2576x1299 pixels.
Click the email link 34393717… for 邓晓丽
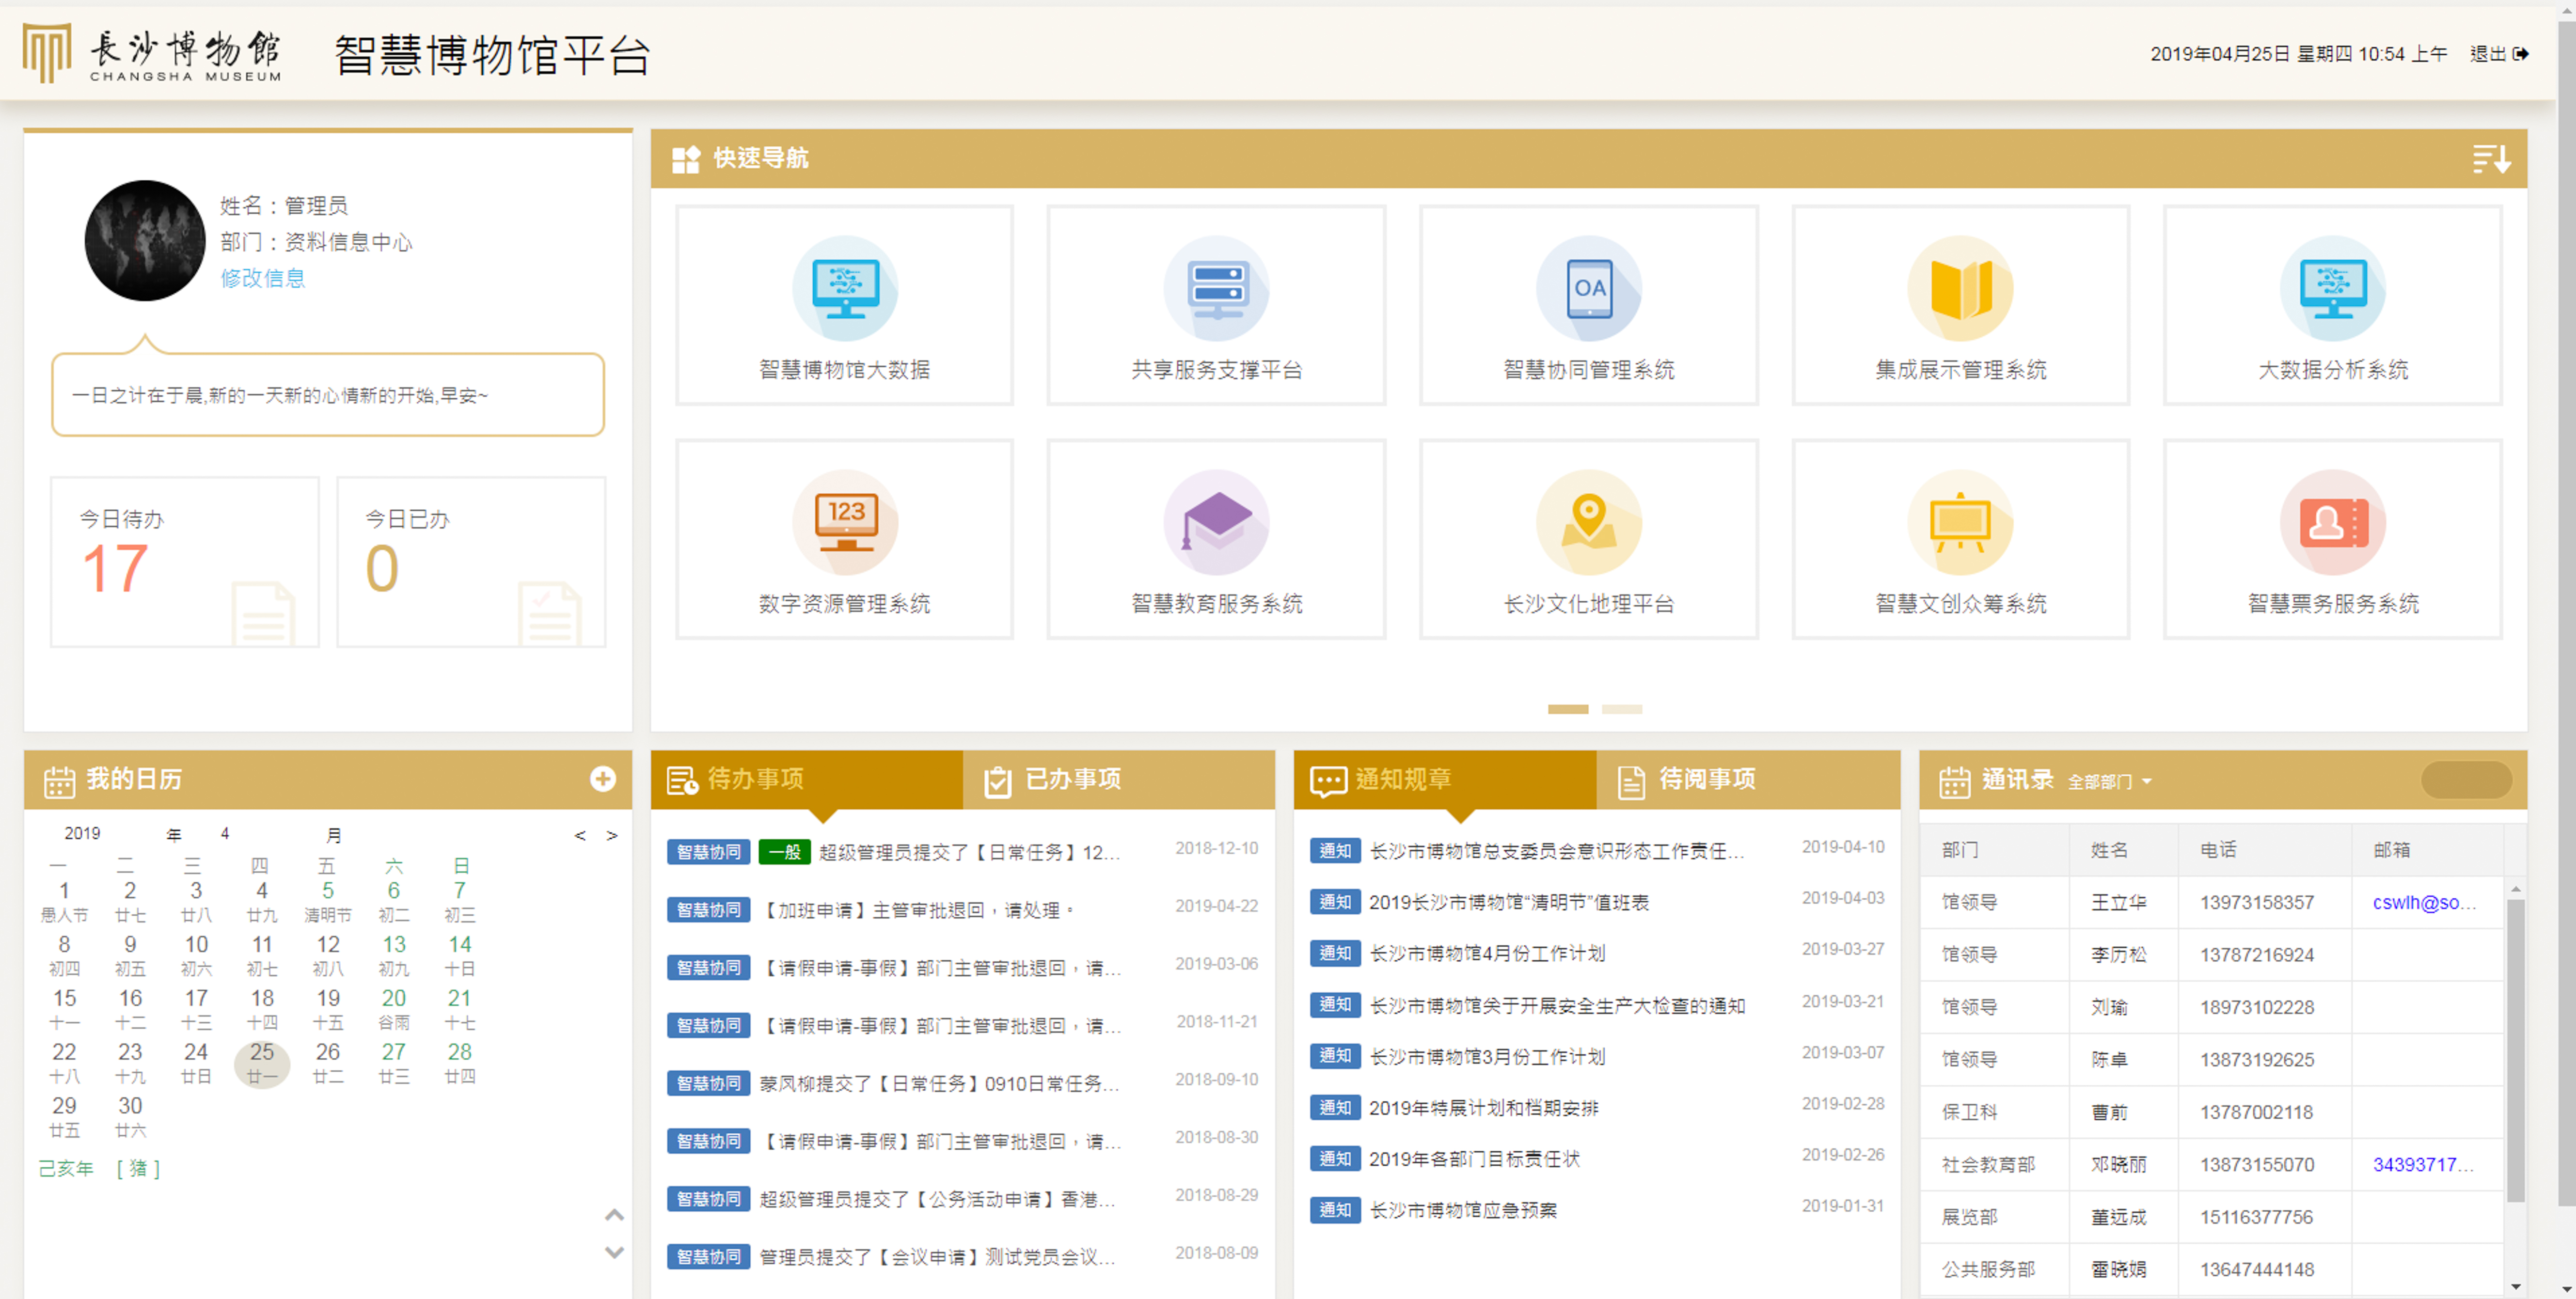coord(2422,1164)
